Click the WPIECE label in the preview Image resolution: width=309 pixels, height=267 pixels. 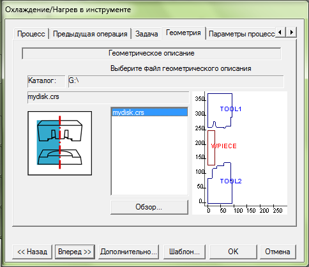pos(224,146)
